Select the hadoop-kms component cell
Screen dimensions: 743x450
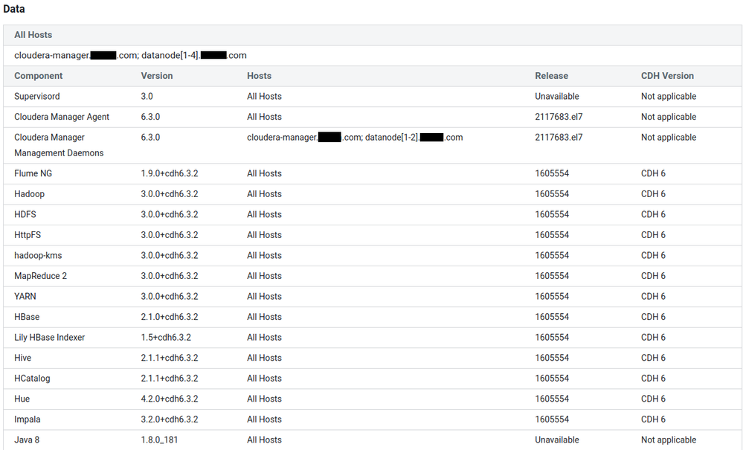point(38,255)
